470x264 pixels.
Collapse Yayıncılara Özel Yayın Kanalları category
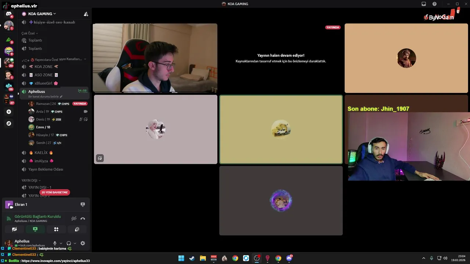click(x=54, y=59)
